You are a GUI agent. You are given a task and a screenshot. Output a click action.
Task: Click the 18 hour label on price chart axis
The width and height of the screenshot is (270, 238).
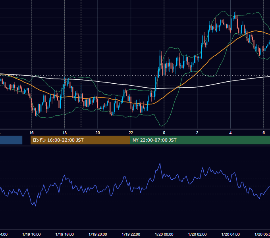click(65, 133)
